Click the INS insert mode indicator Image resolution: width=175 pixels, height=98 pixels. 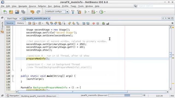coord(172,96)
